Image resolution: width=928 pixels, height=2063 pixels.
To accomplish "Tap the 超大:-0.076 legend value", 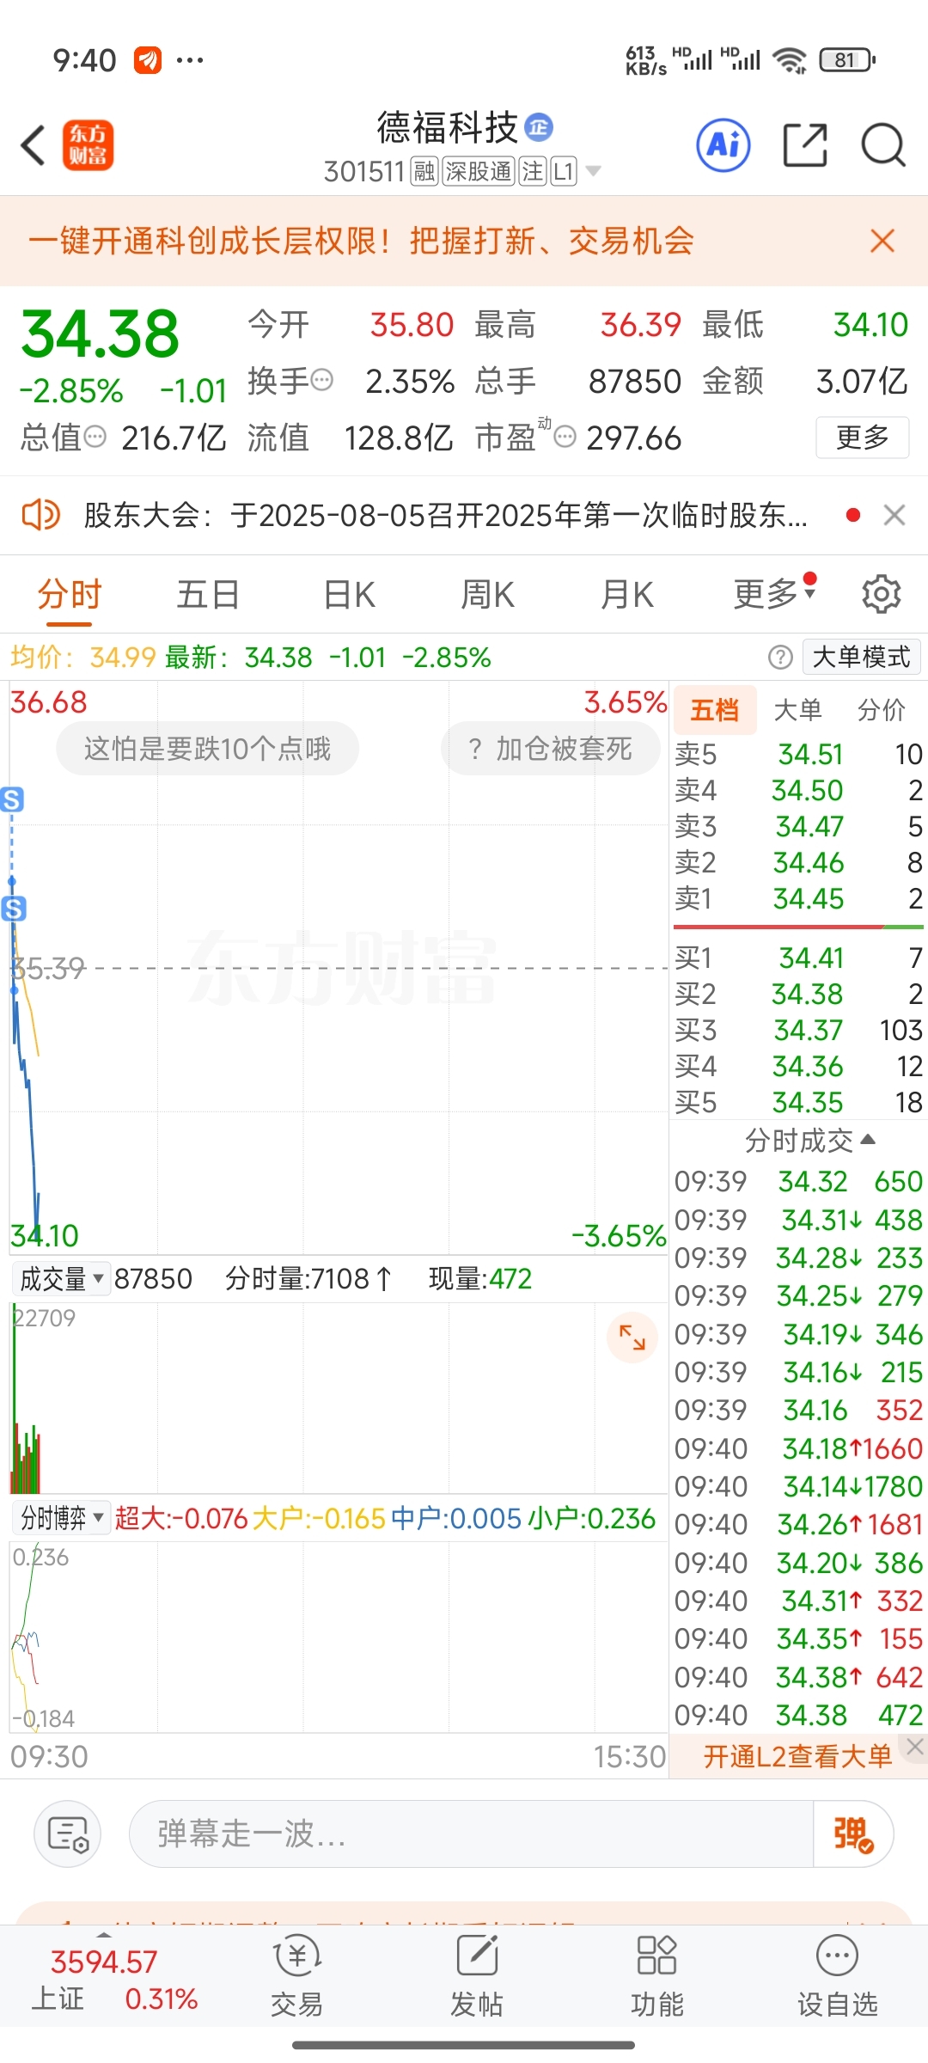I will (x=181, y=1518).
